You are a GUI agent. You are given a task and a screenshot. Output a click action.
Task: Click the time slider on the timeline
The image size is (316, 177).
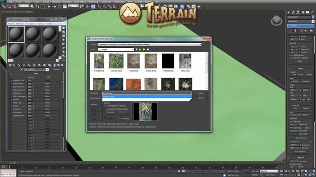13,163
